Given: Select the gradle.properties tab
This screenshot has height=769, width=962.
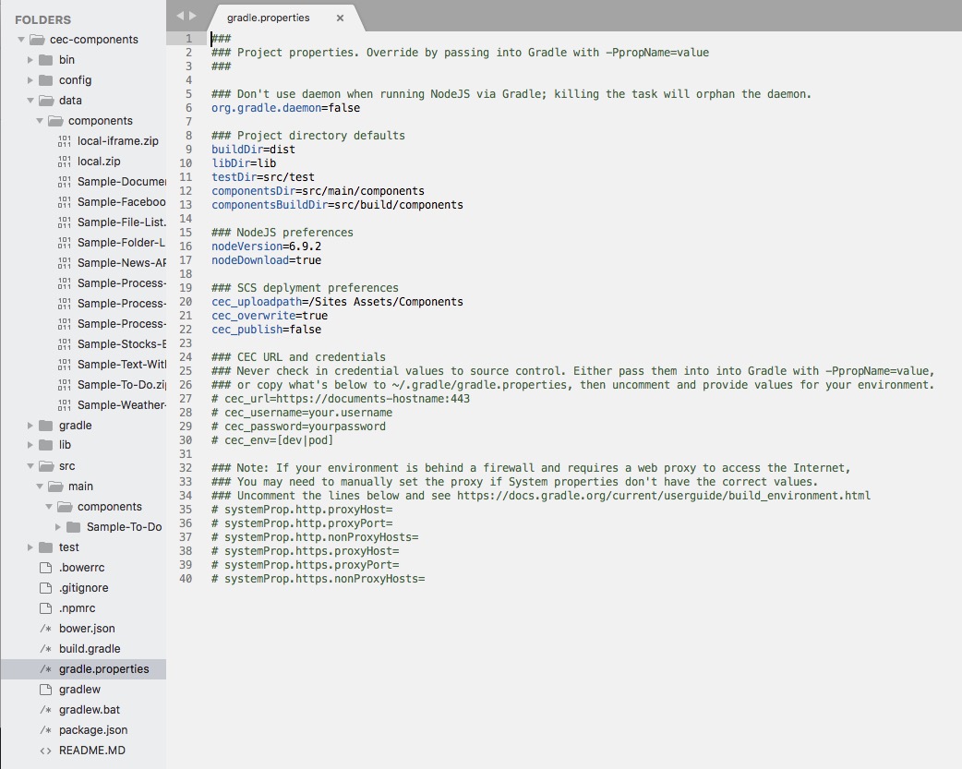Looking at the screenshot, I should pos(269,18).
